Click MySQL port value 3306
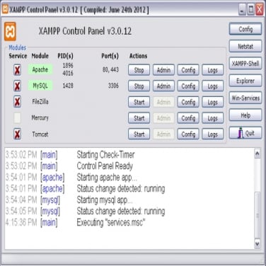 [113, 86]
